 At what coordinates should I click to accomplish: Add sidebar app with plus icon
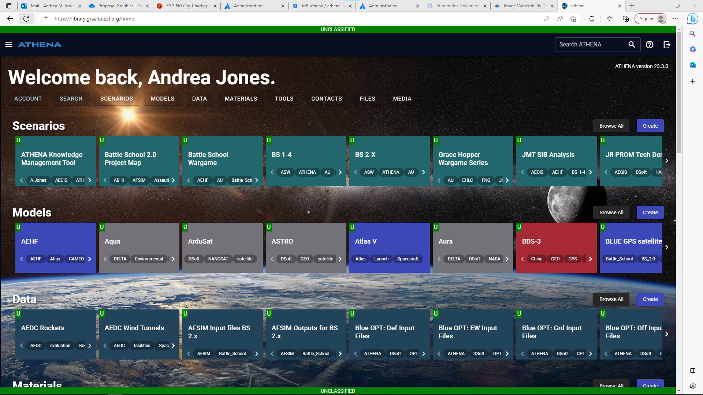pyautogui.click(x=692, y=81)
